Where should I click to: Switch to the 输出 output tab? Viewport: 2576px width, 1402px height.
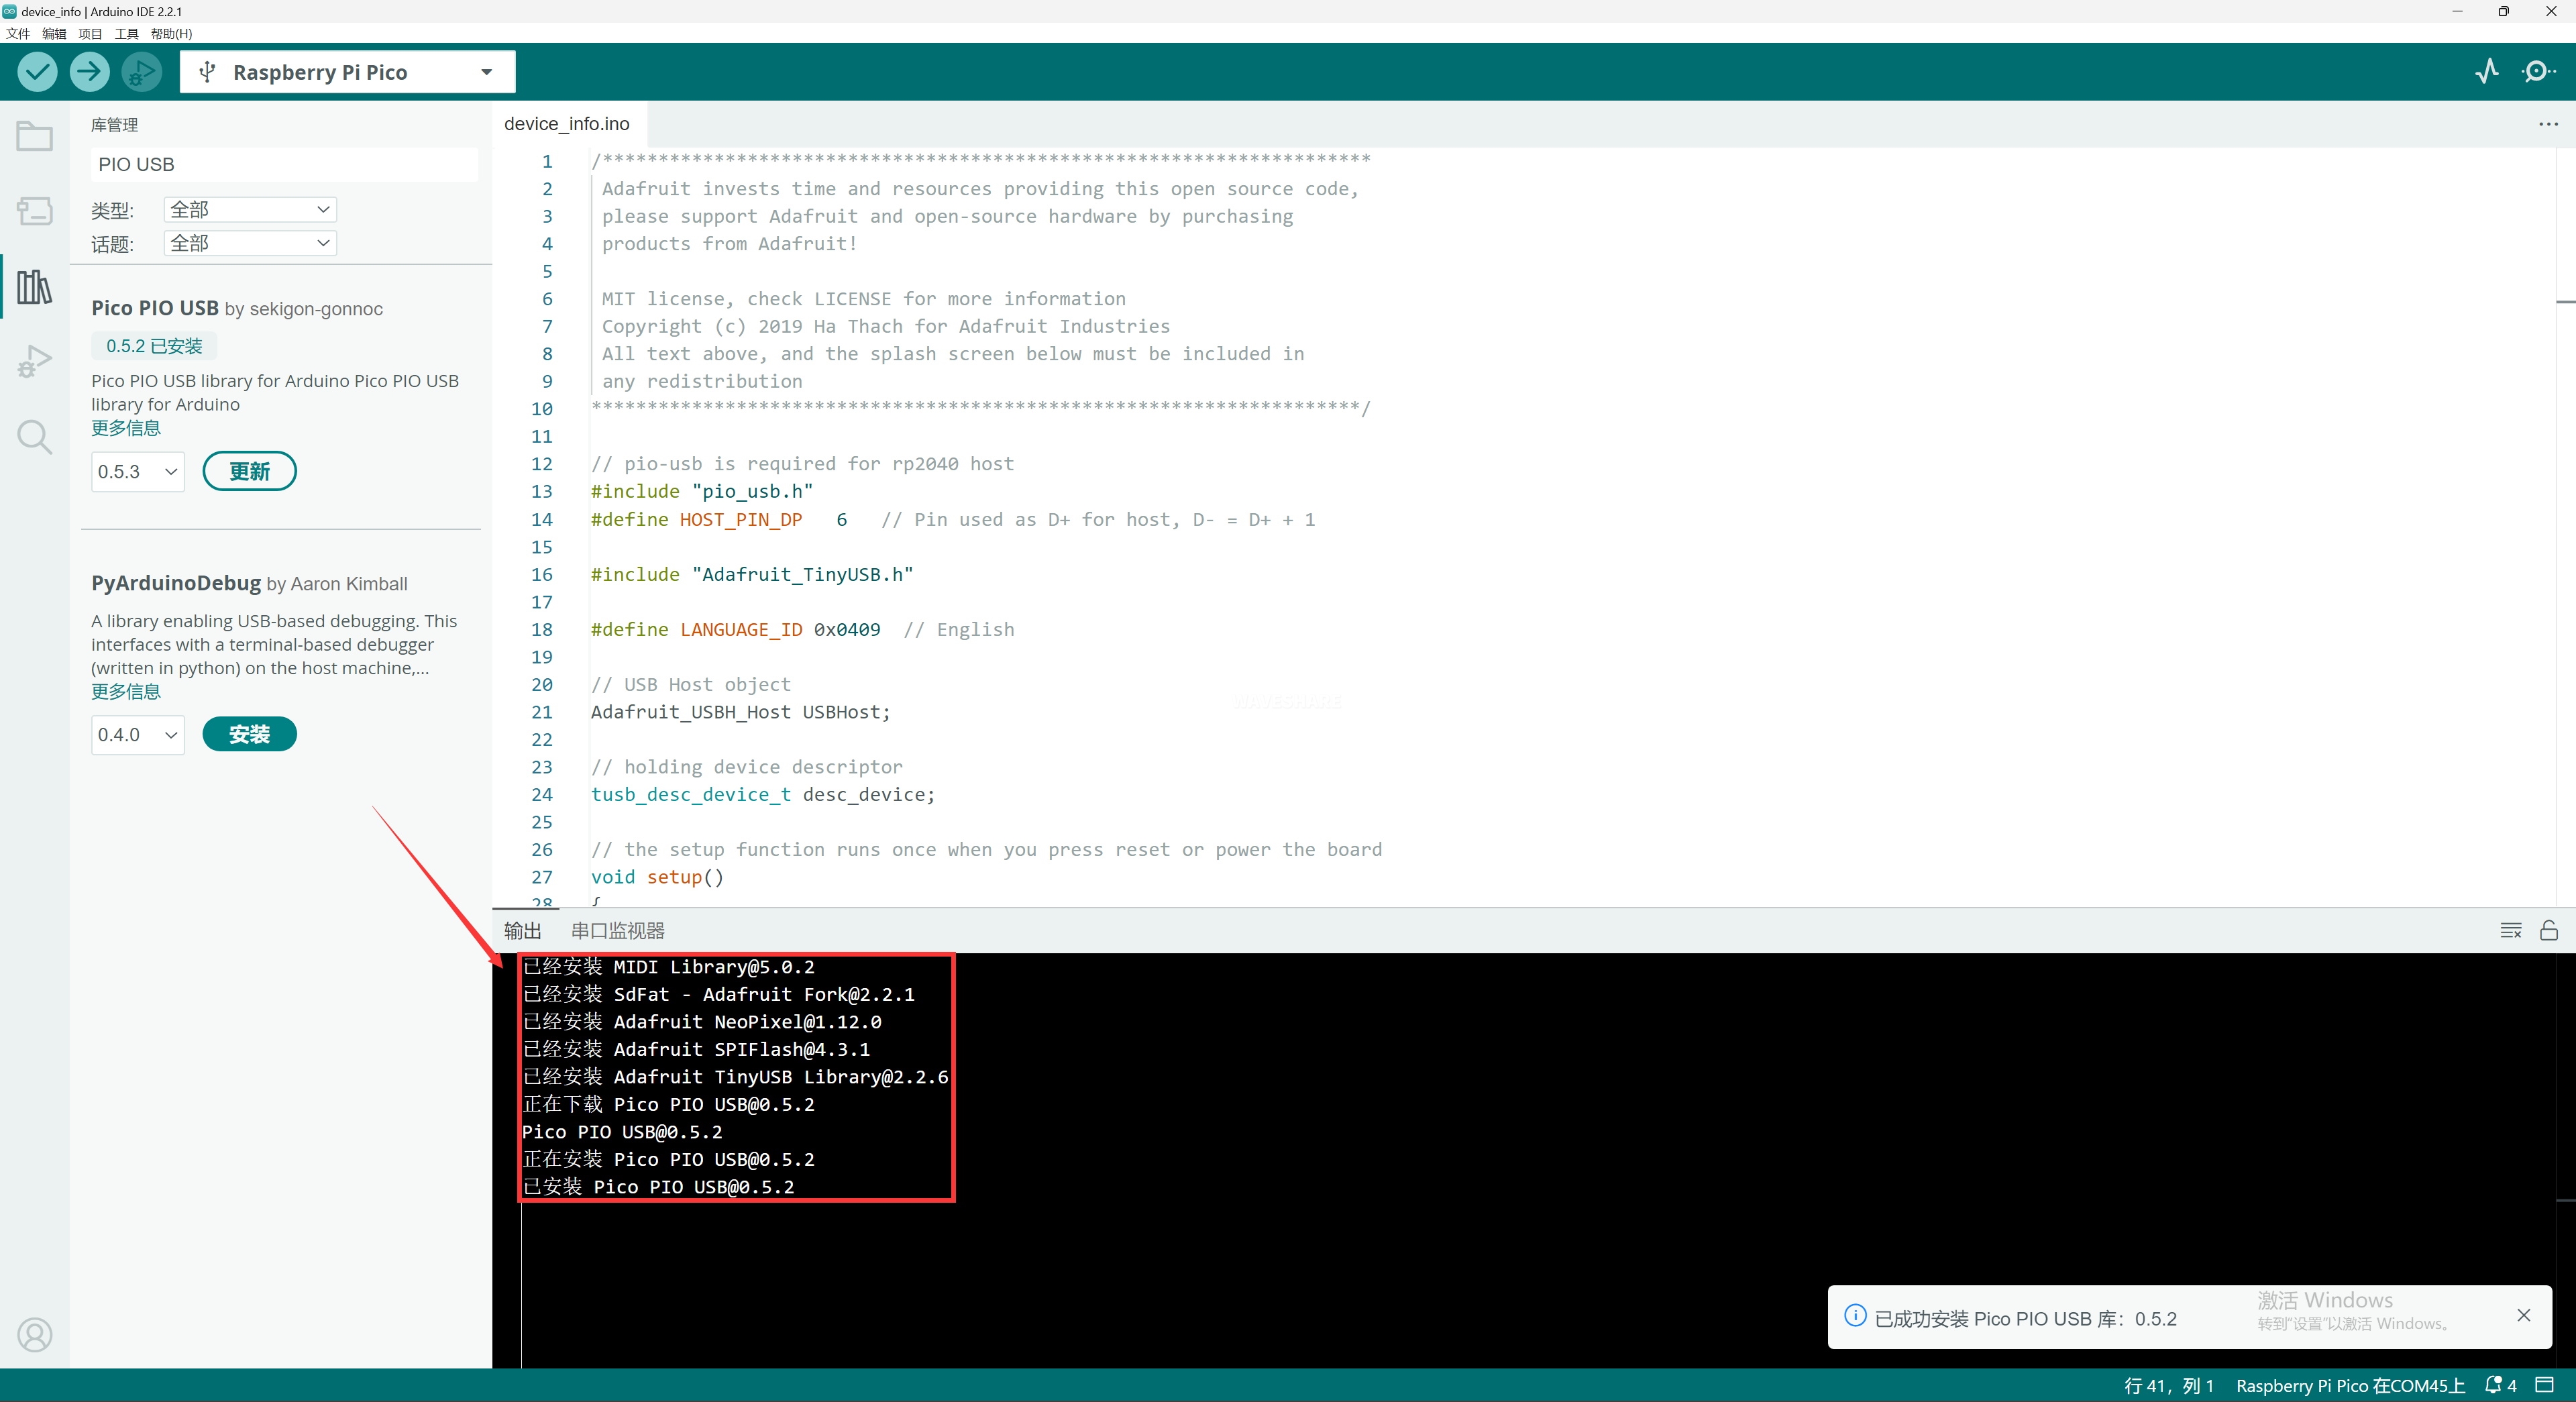point(522,931)
